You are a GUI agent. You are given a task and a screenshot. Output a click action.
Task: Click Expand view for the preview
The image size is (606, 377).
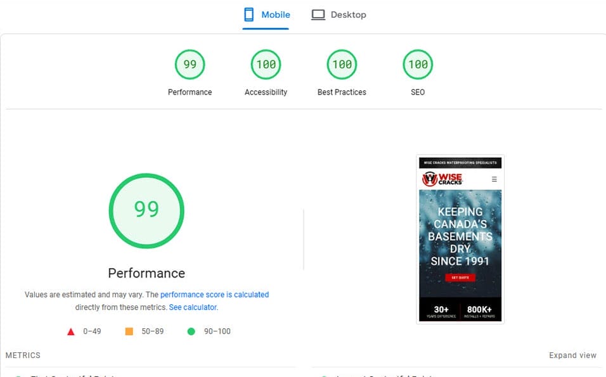point(572,355)
